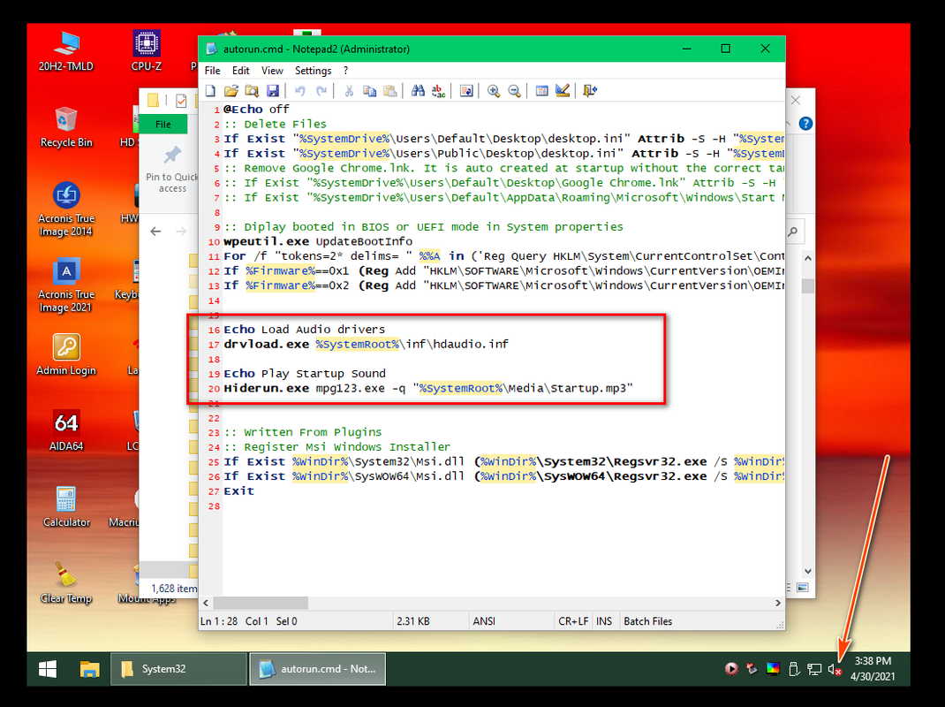Click the Open file folder icon
Image resolution: width=945 pixels, height=707 pixels.
[x=231, y=90]
